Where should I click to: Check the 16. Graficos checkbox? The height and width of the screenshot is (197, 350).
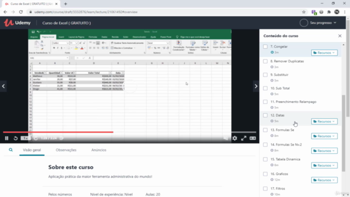click(x=265, y=174)
